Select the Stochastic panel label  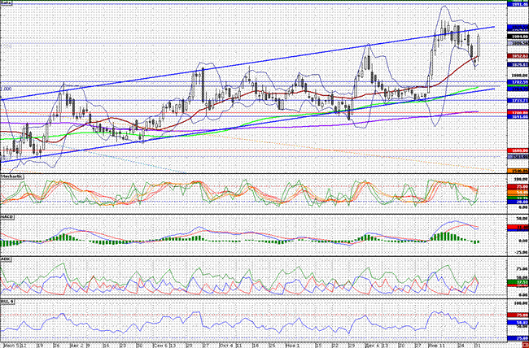click(12, 176)
